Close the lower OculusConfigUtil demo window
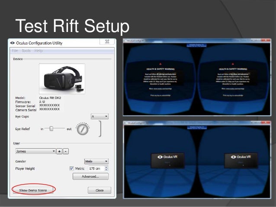This screenshot has height=207, width=276. tap(266, 123)
